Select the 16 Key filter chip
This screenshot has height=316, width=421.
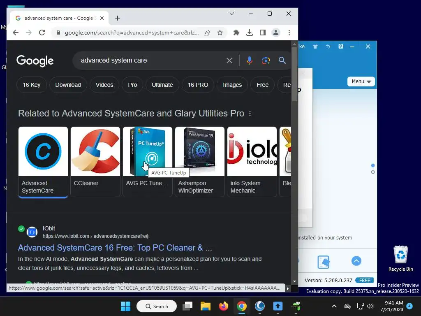[x=31, y=85]
